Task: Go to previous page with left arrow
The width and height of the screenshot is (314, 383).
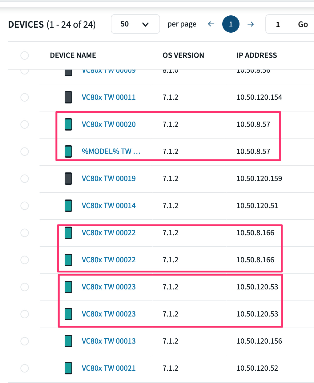Action: (x=211, y=24)
